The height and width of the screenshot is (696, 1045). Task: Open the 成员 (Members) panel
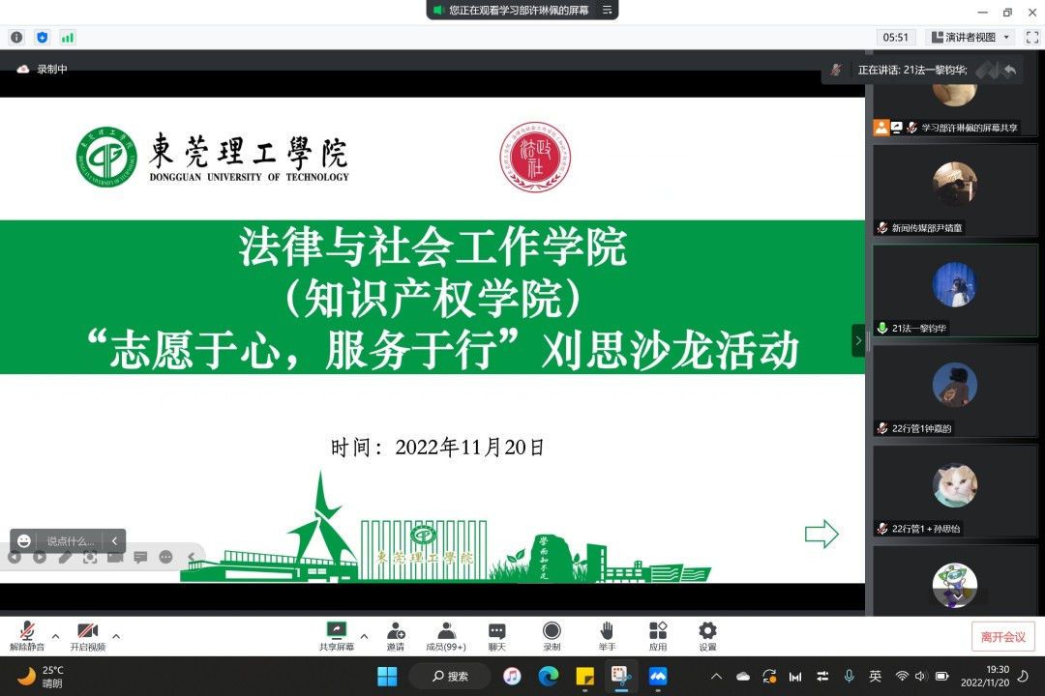(446, 634)
